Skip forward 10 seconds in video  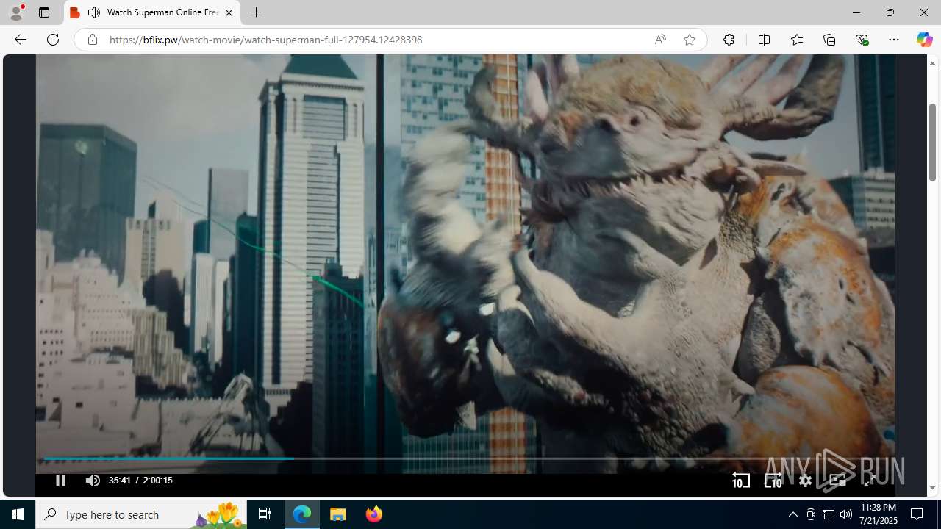click(x=773, y=481)
